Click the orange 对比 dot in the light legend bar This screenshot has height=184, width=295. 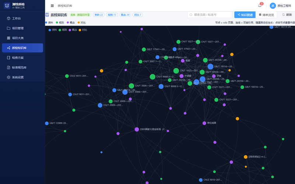click(79, 22)
